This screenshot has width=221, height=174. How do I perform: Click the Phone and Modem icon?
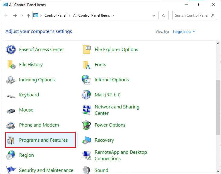pos(11,125)
